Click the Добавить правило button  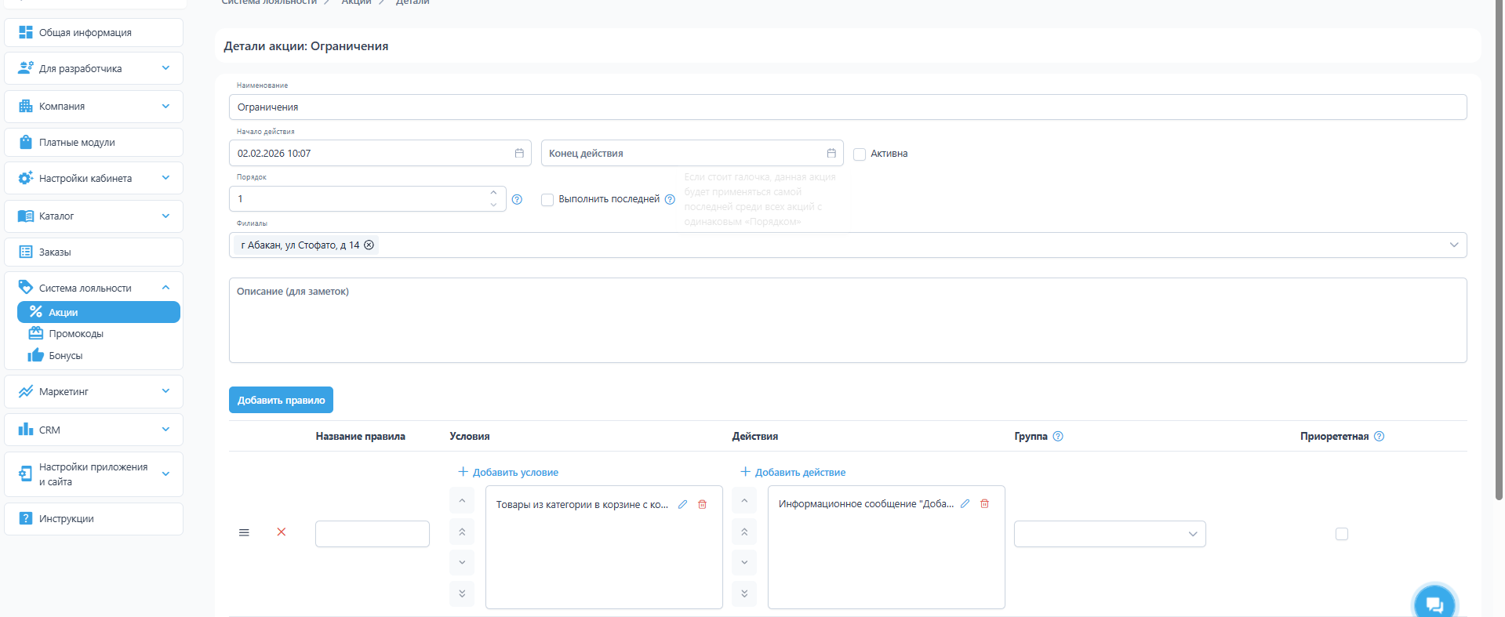(x=281, y=400)
